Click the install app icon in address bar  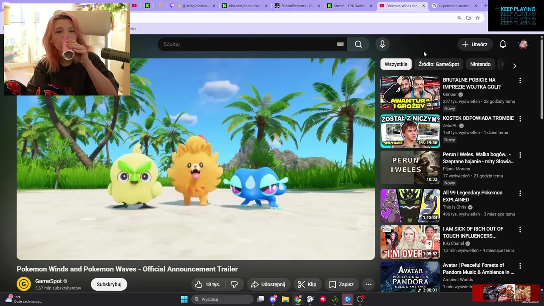468,18
